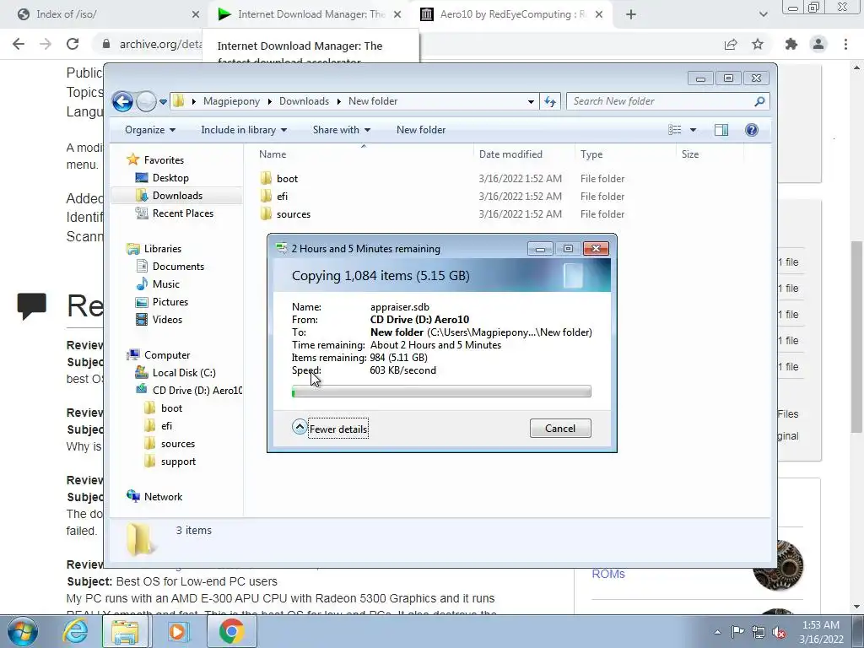Open recent locations dropdown beside navigation arrows

coord(163,102)
